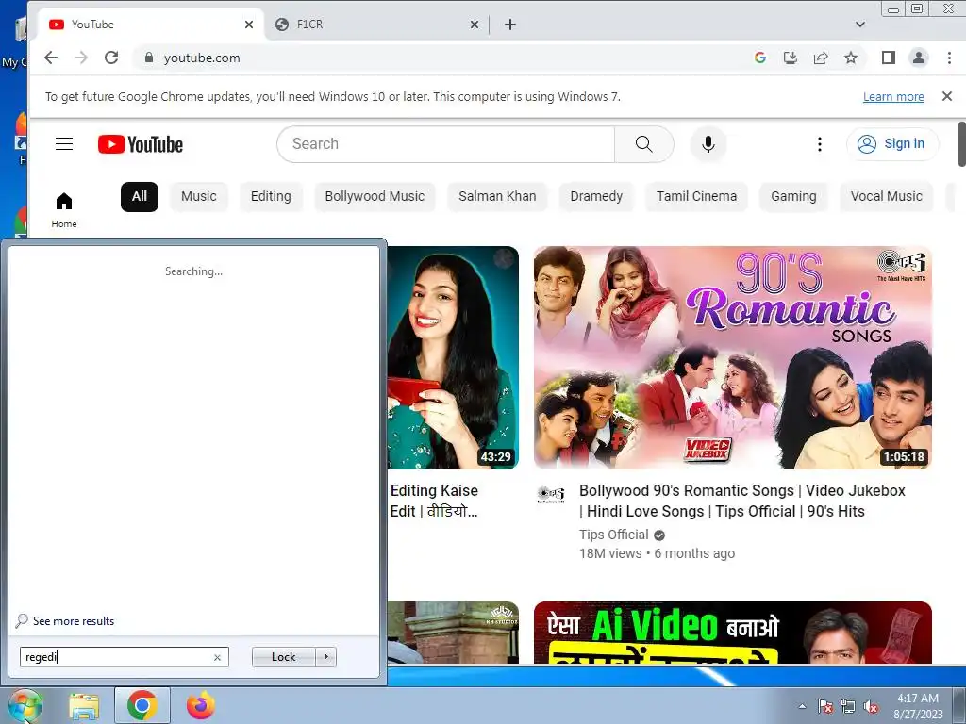Click the Sign in button
966x724 pixels.
pos(892,144)
